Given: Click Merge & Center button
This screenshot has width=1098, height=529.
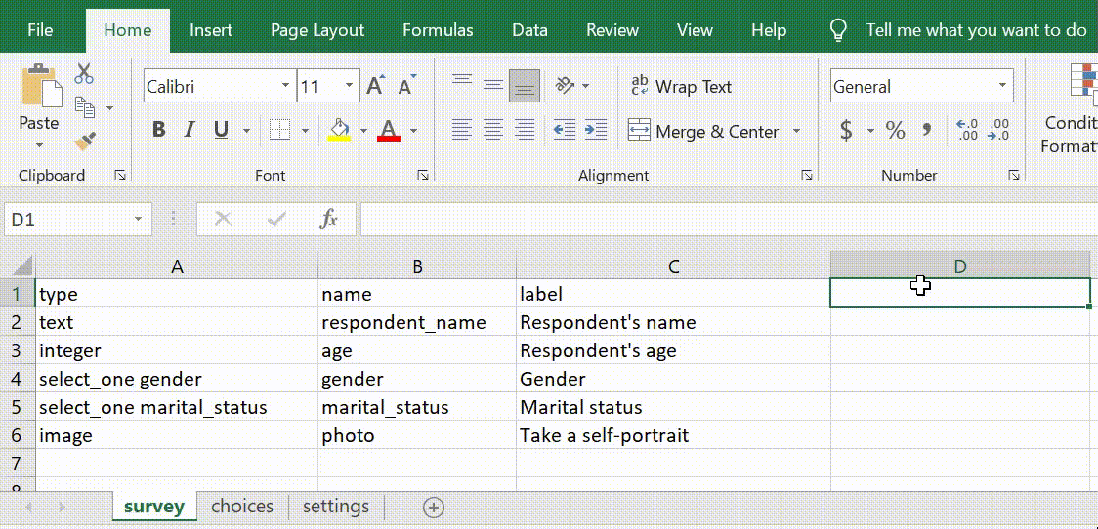Looking at the screenshot, I should coord(703,131).
